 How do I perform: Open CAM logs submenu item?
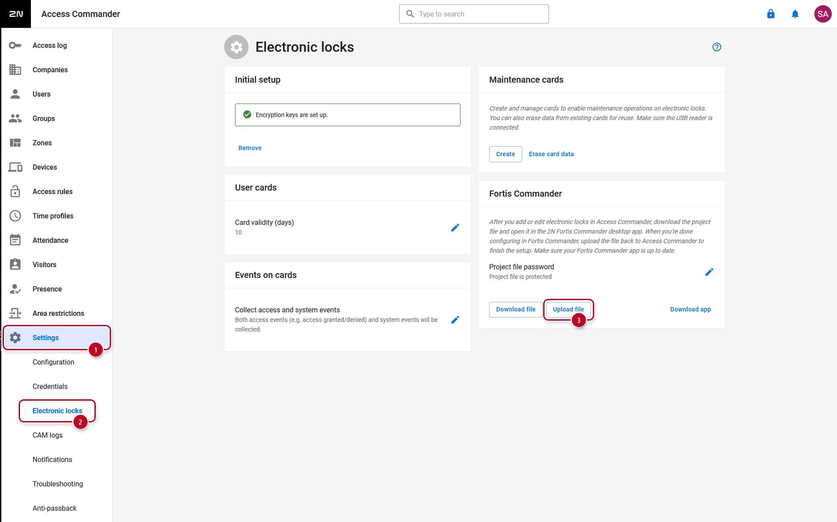(x=47, y=435)
